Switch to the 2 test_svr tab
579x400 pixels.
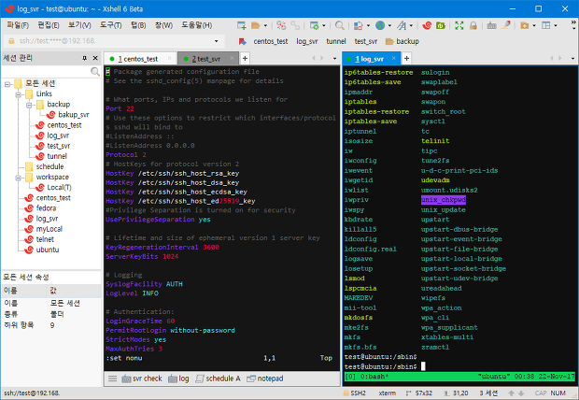[x=206, y=58]
